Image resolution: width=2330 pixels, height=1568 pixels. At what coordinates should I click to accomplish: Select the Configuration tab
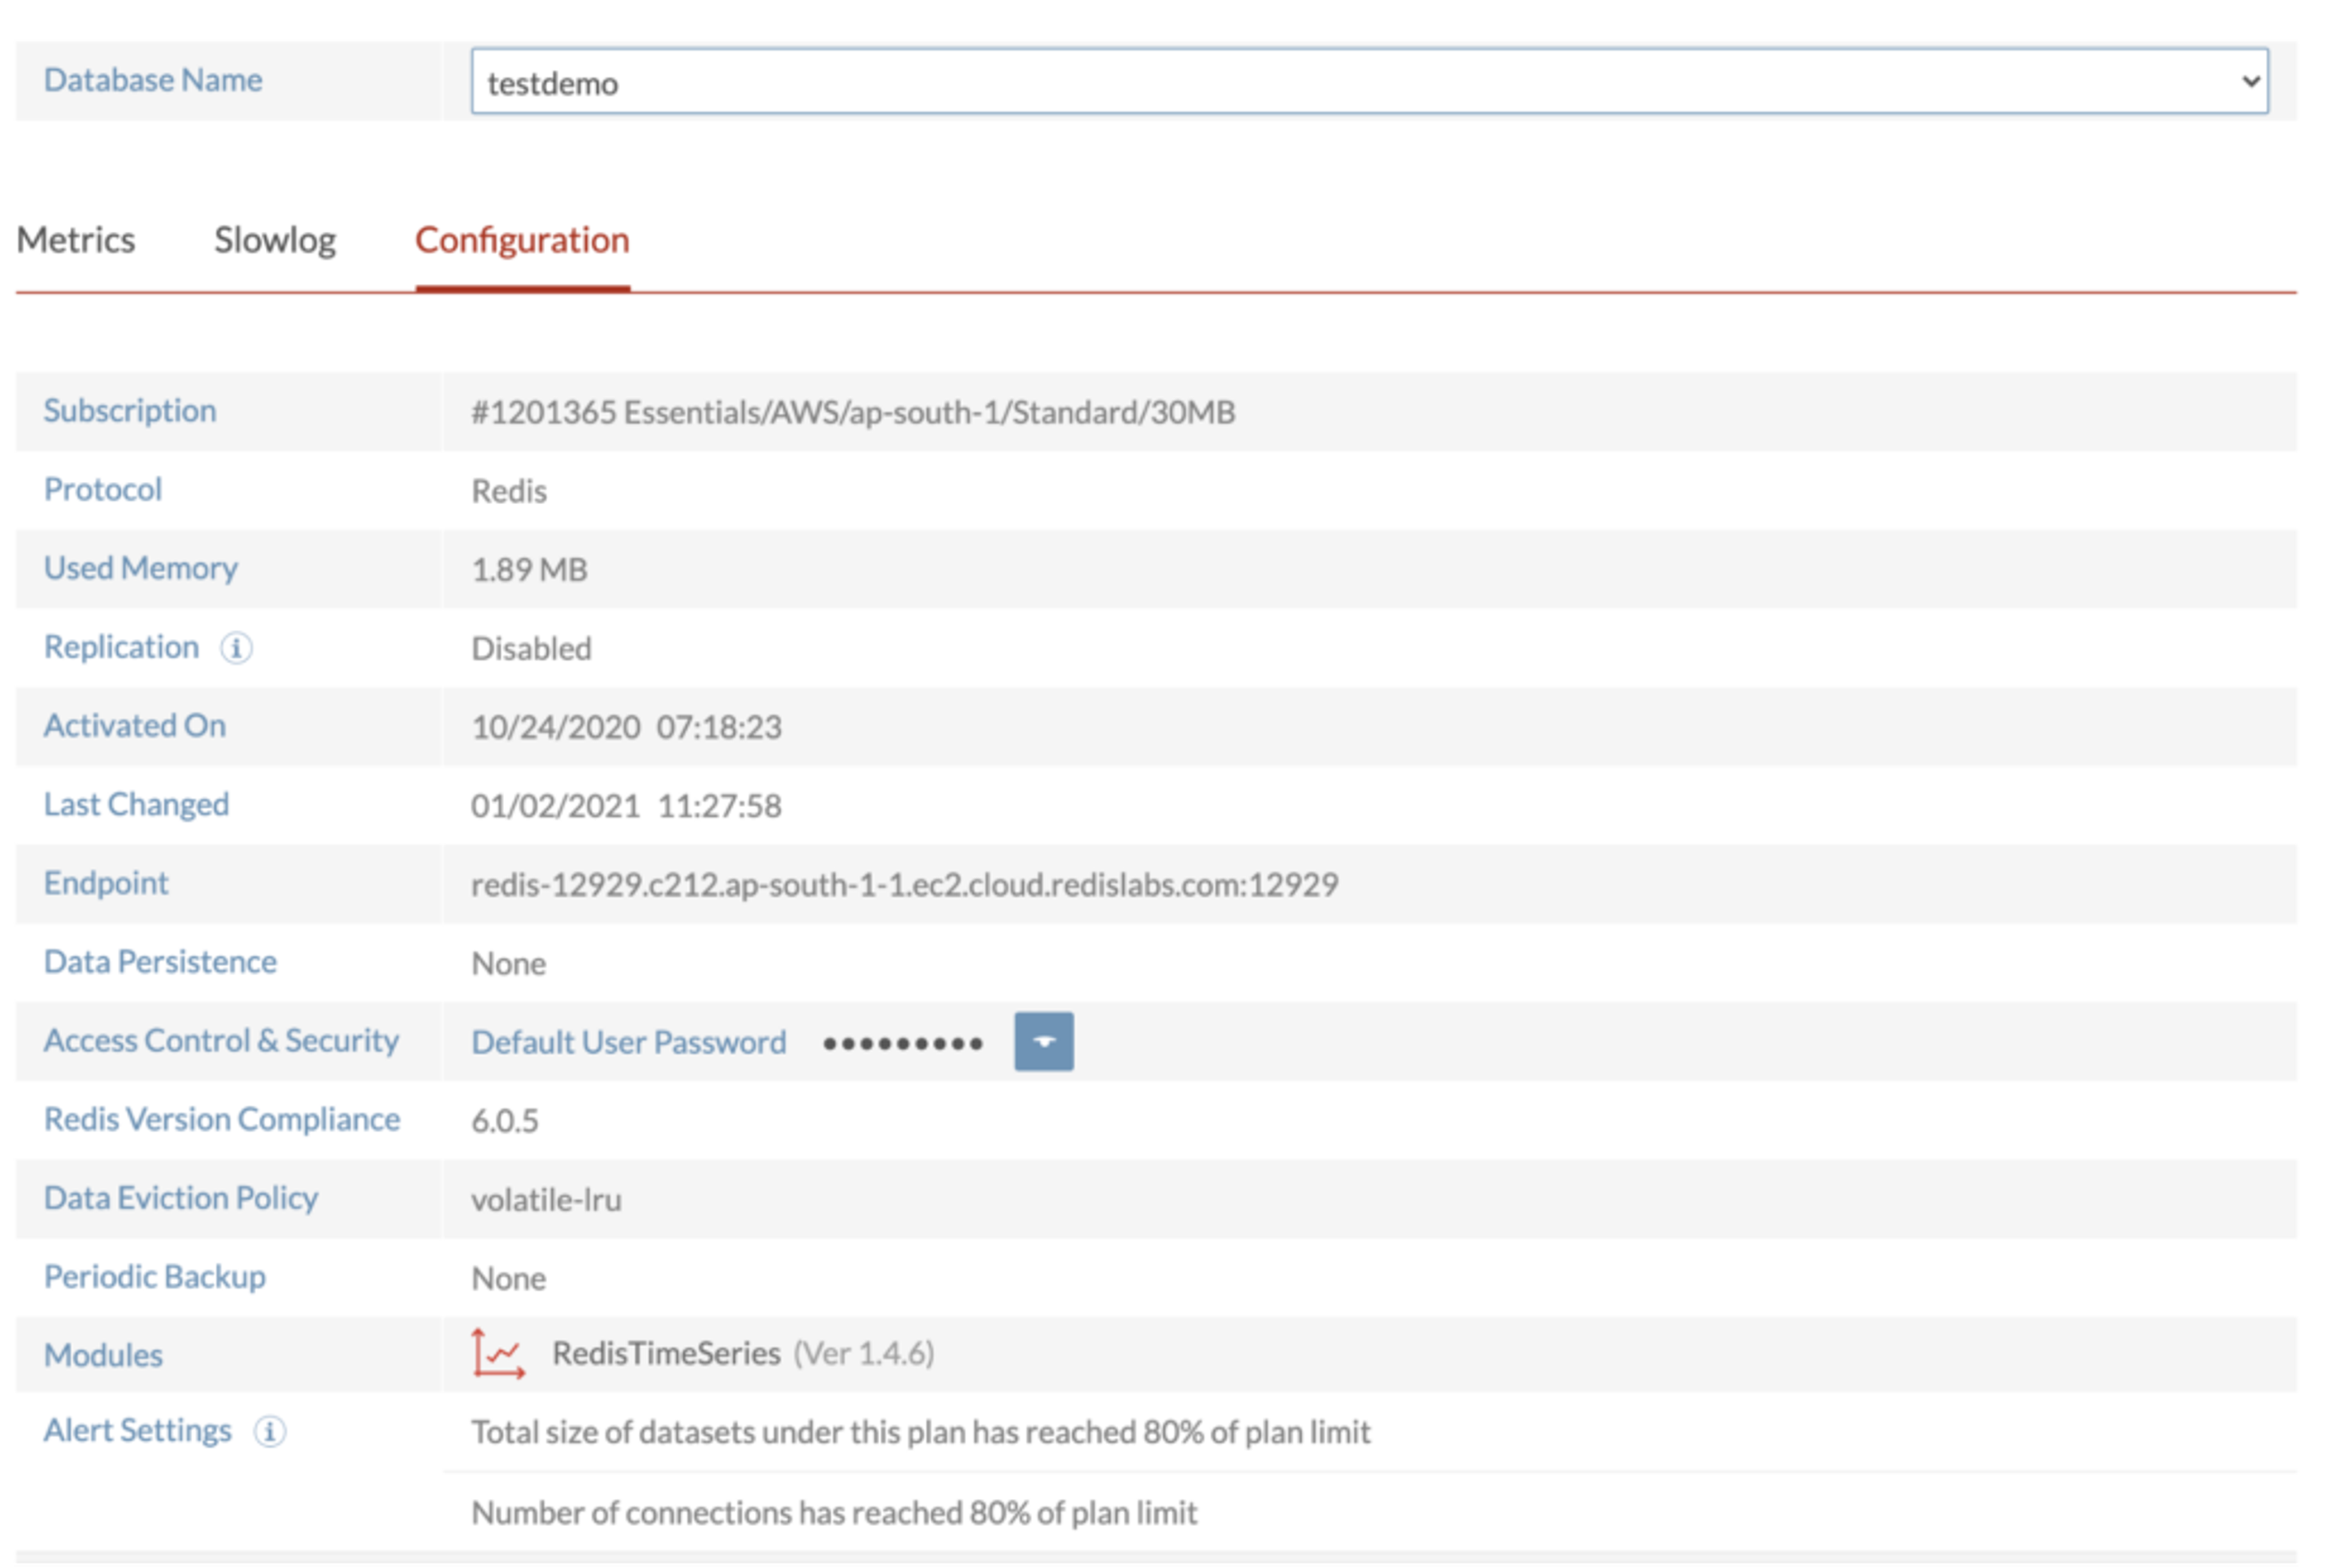click(522, 241)
